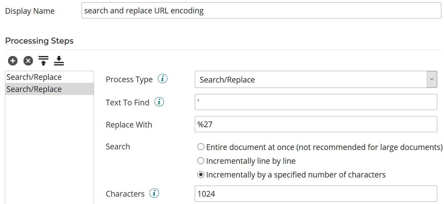Move the selected step to the bottom

(x=59, y=61)
